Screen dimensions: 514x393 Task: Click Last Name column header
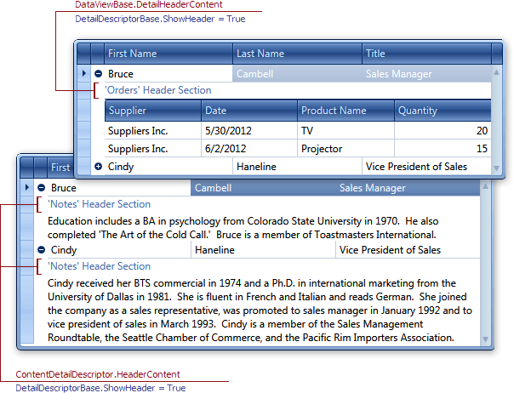coord(298,54)
